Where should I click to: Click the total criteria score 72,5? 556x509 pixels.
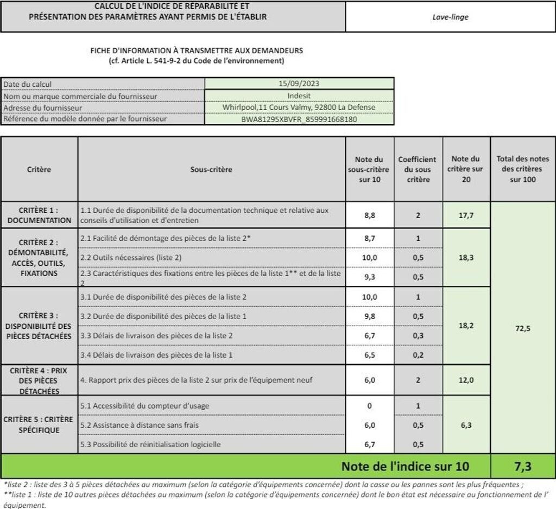coord(522,328)
